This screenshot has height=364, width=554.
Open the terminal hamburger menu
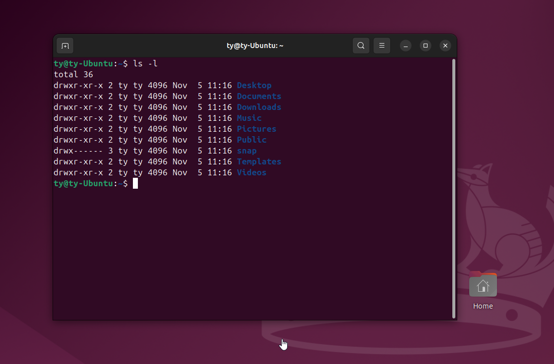pyautogui.click(x=381, y=46)
